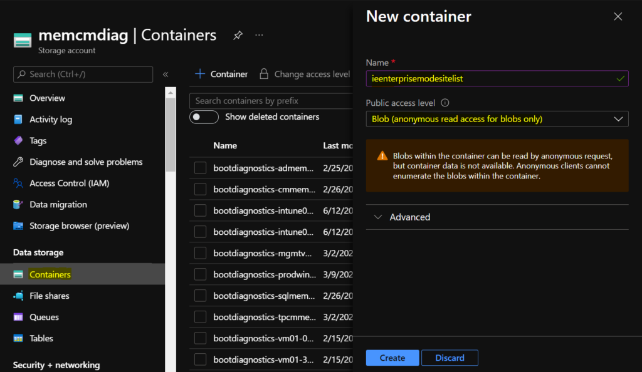642x372 pixels.
Task: Open File shares menu item
Action: [49, 296]
